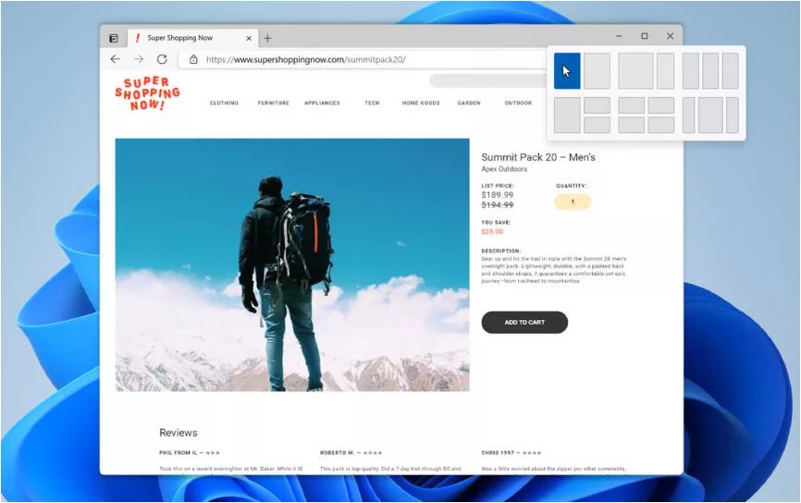Screen dimensions: 801x503
Task: Snap window to top-right quadrant of four-grid layout
Action: click(660, 105)
